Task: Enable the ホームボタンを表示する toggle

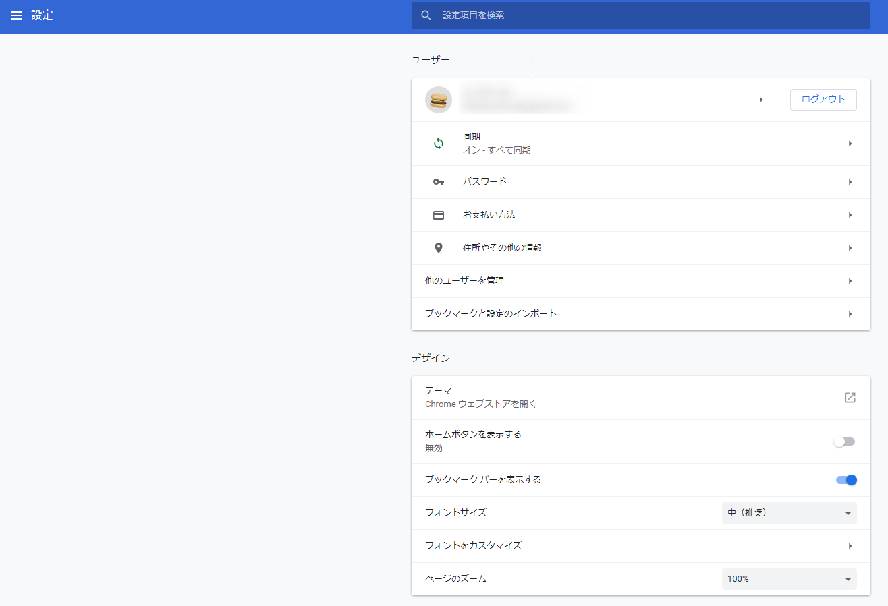Action: pos(844,442)
